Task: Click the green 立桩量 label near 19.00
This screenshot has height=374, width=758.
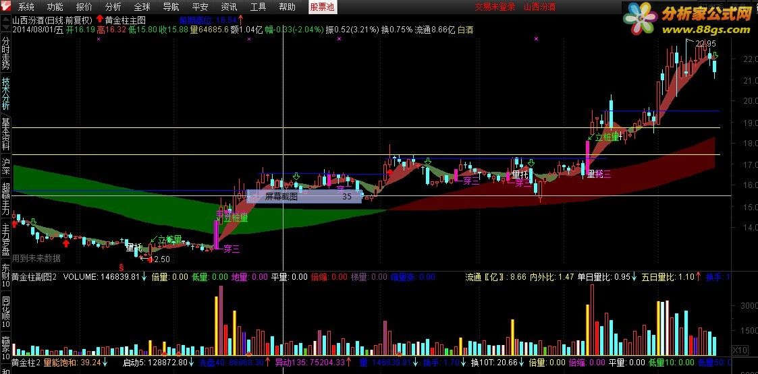Action: coord(607,137)
